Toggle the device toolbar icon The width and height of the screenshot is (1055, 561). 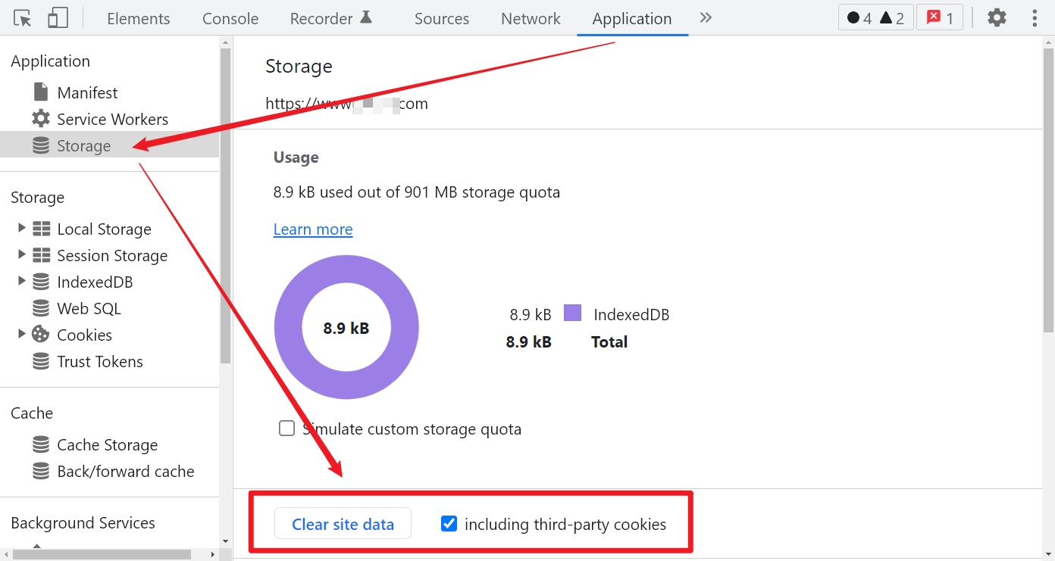tap(58, 18)
